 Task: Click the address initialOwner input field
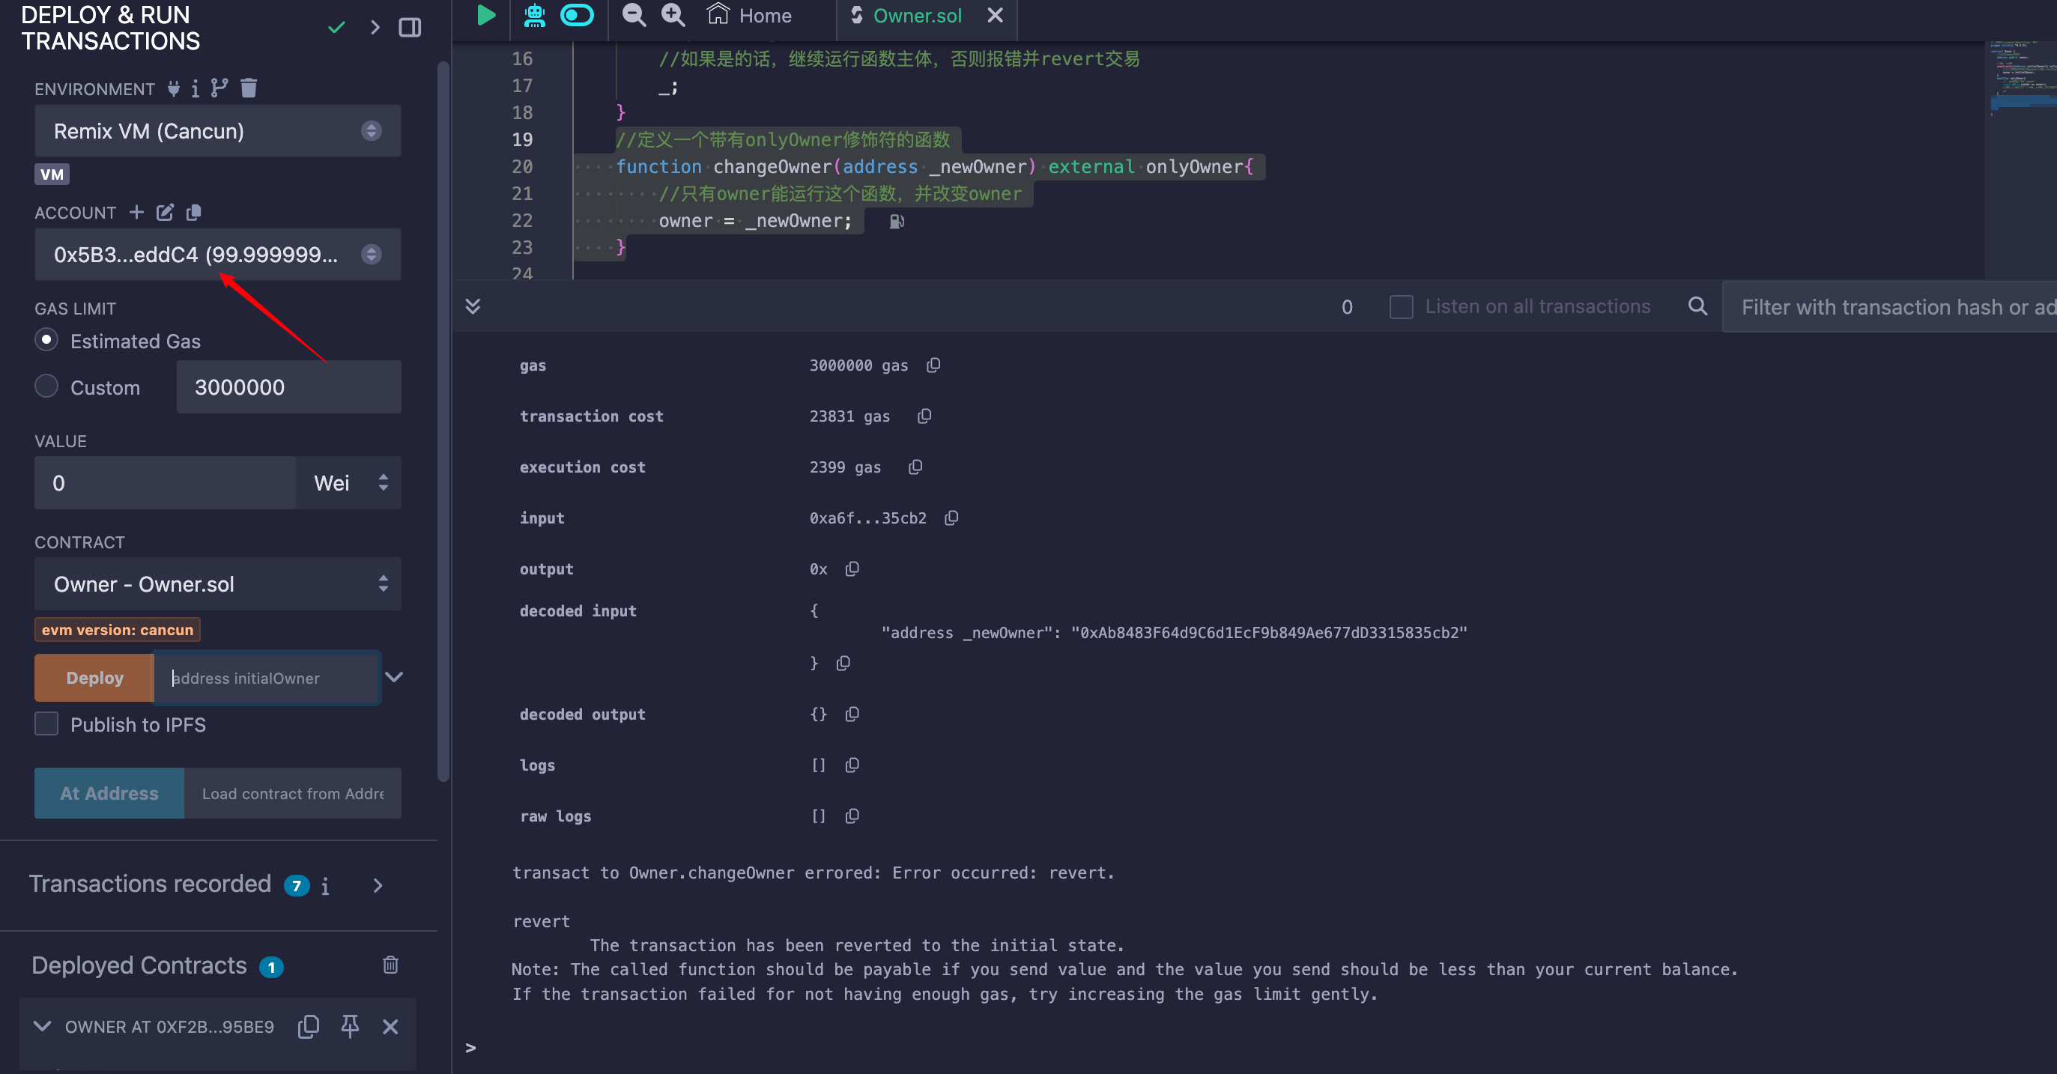266,677
